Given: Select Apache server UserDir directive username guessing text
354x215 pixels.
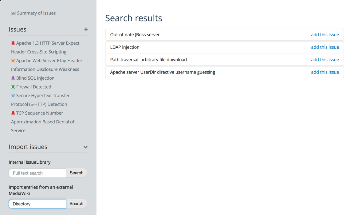Looking at the screenshot, I should 163,72.
